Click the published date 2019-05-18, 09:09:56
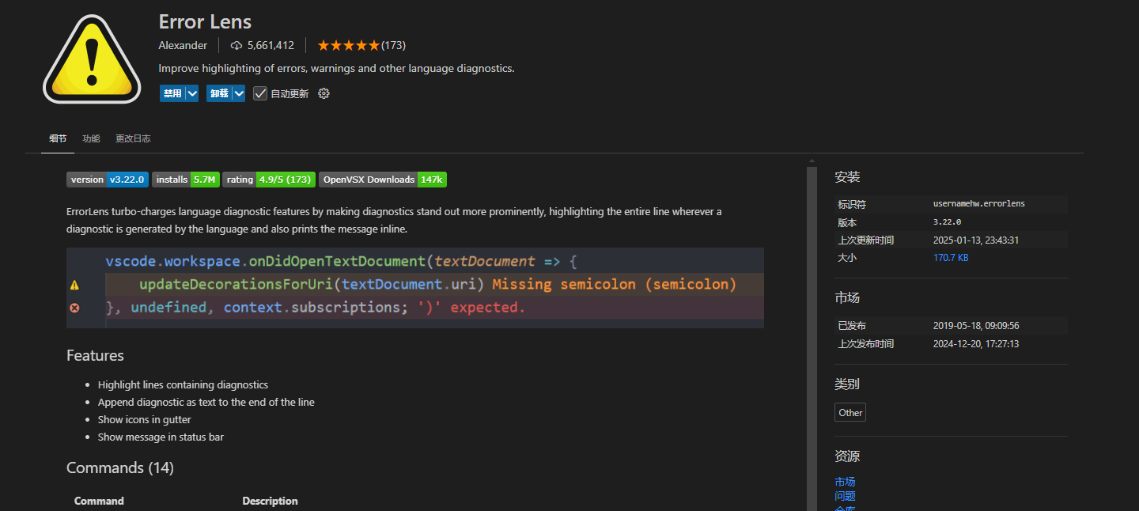The image size is (1139, 511). 976,325
